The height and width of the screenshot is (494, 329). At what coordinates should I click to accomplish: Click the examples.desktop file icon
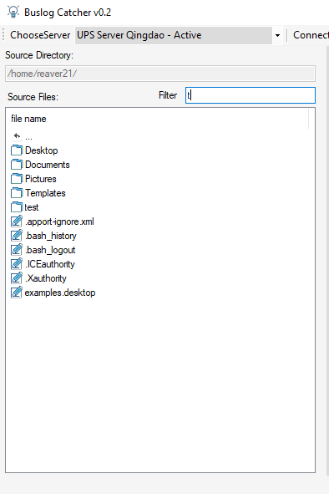[x=17, y=292]
